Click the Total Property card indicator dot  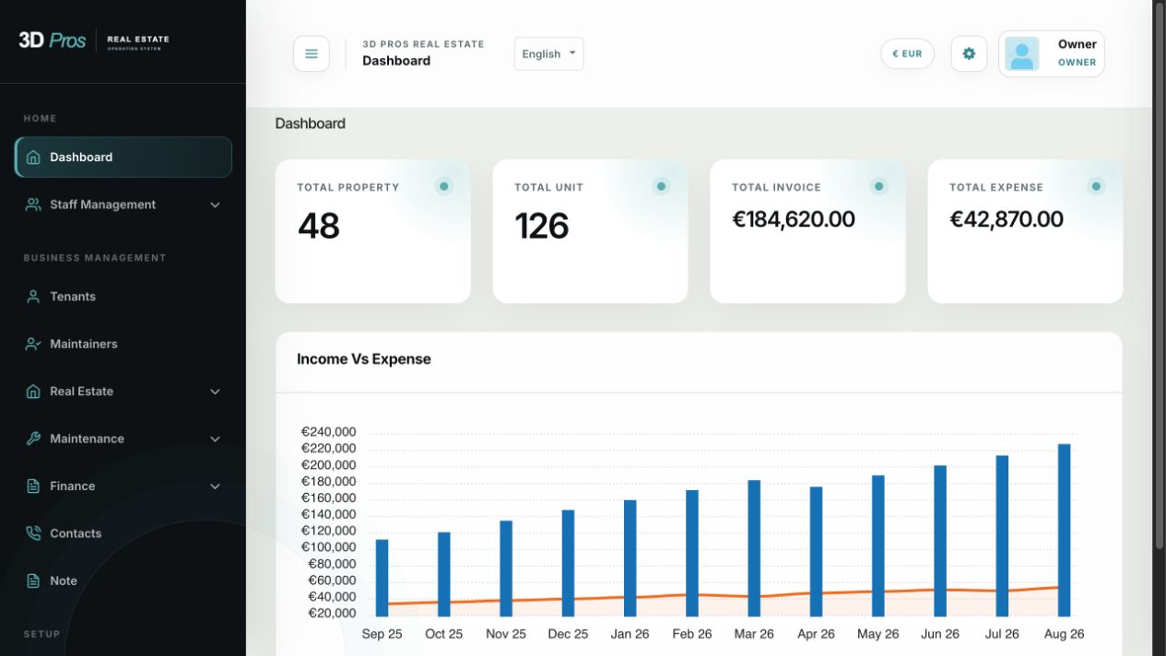point(443,186)
